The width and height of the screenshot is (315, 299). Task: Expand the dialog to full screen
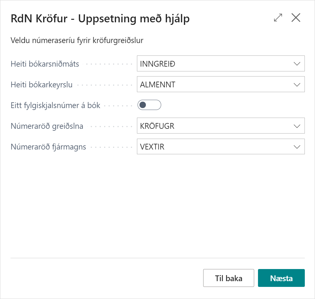click(278, 18)
